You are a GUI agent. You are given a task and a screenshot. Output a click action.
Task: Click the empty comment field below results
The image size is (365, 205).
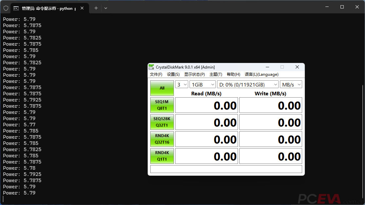[x=226, y=169]
